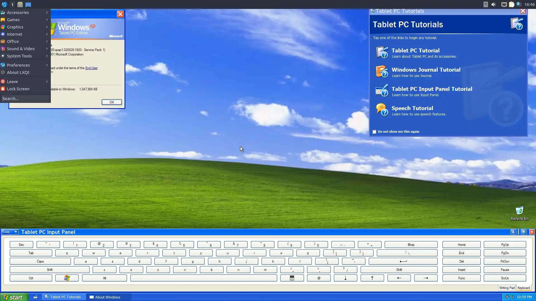The image size is (536, 301).
Task: Click the volume icon in top panel
Action: (x=494, y=4)
